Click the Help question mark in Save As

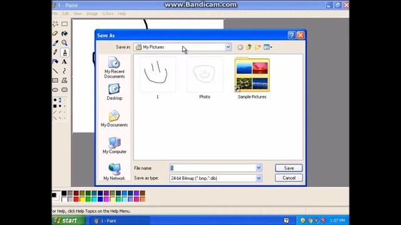coord(291,35)
